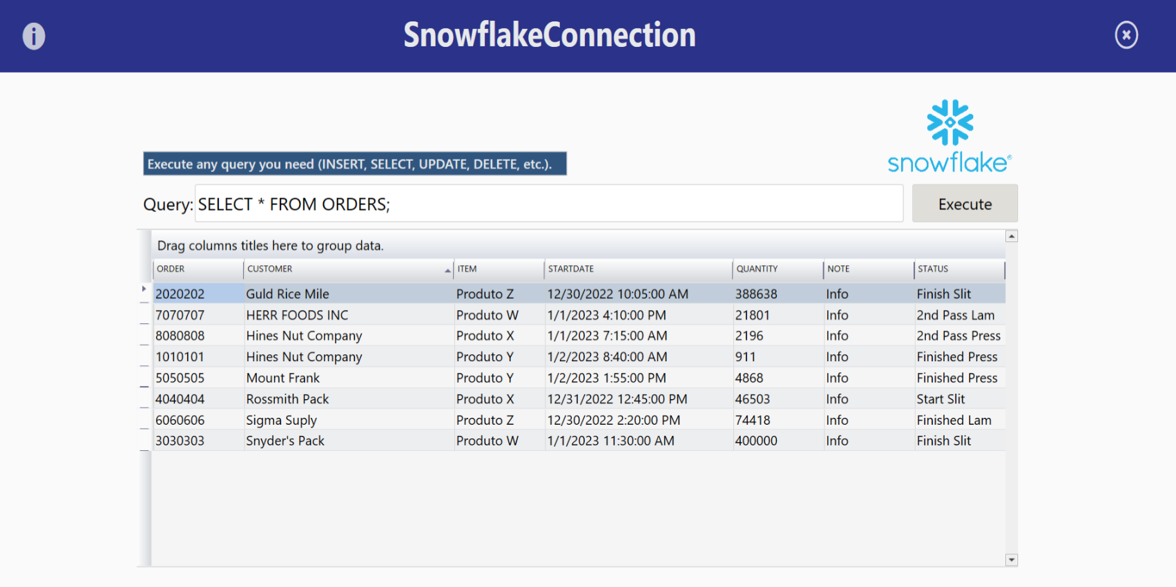The height and width of the screenshot is (587, 1176).
Task: Click the ORDER column header
Action: pos(197,269)
